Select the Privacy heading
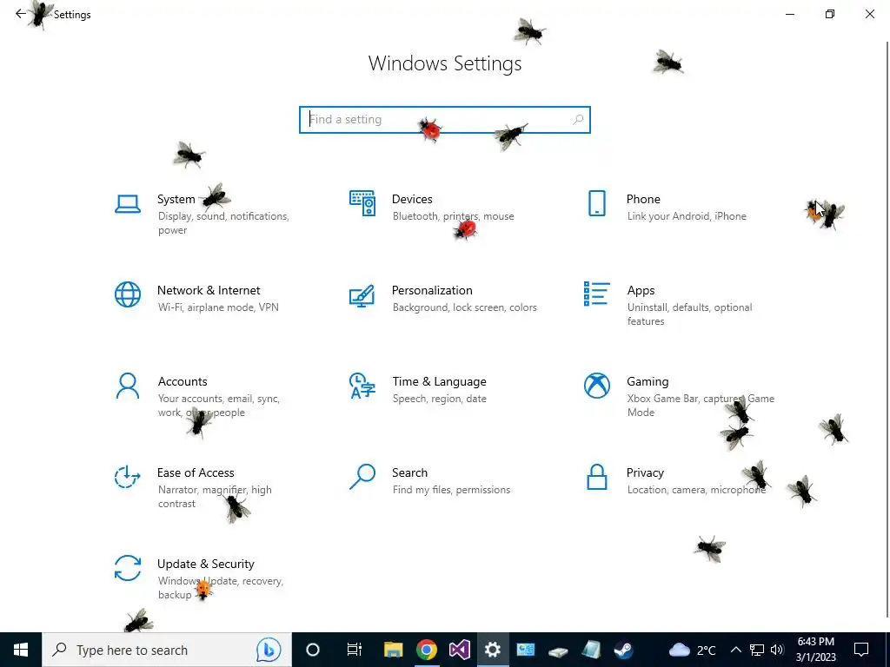The width and height of the screenshot is (890, 667). (645, 472)
